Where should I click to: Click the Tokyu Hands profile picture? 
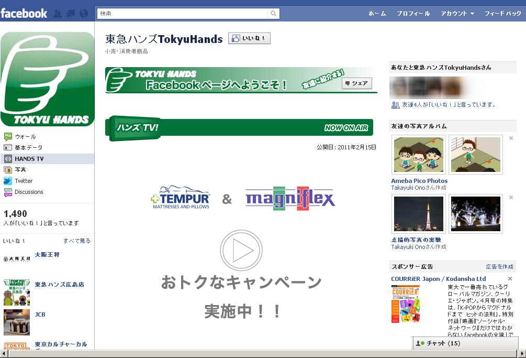[x=47, y=79]
